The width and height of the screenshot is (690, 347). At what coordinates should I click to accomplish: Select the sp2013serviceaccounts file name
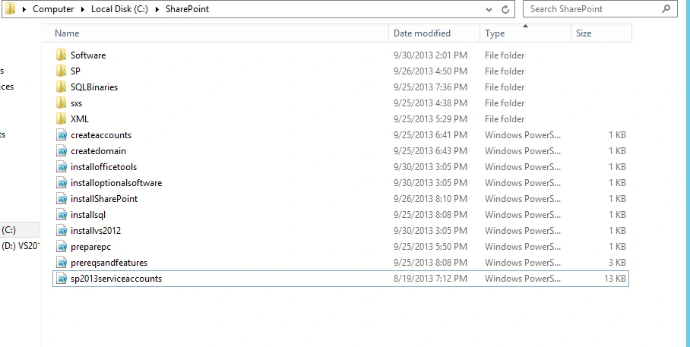[116, 279]
